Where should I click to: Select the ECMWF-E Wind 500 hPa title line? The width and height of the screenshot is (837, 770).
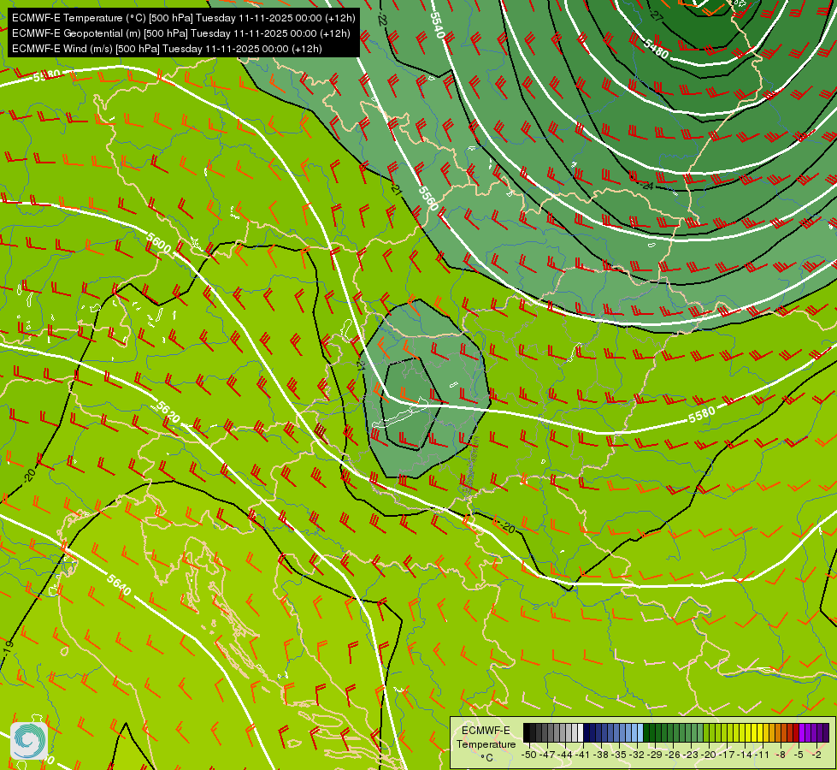[167, 49]
